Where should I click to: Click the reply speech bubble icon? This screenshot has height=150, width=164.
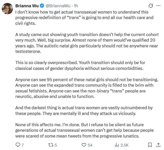(x=18, y=145)
